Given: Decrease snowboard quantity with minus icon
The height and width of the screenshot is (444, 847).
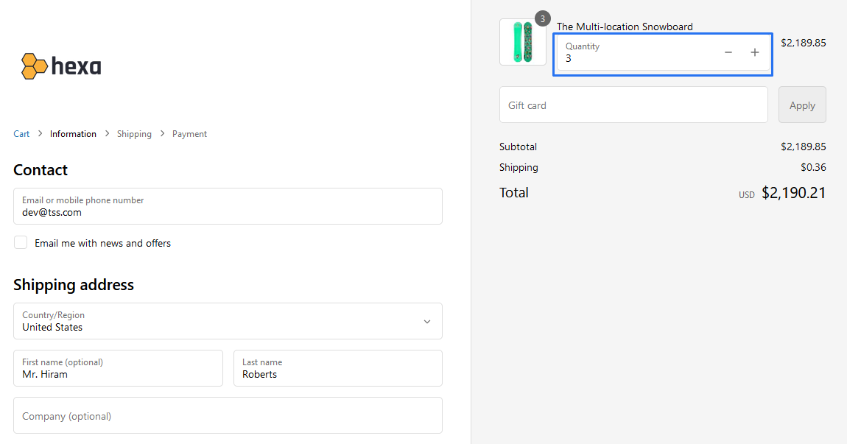Looking at the screenshot, I should (x=728, y=52).
